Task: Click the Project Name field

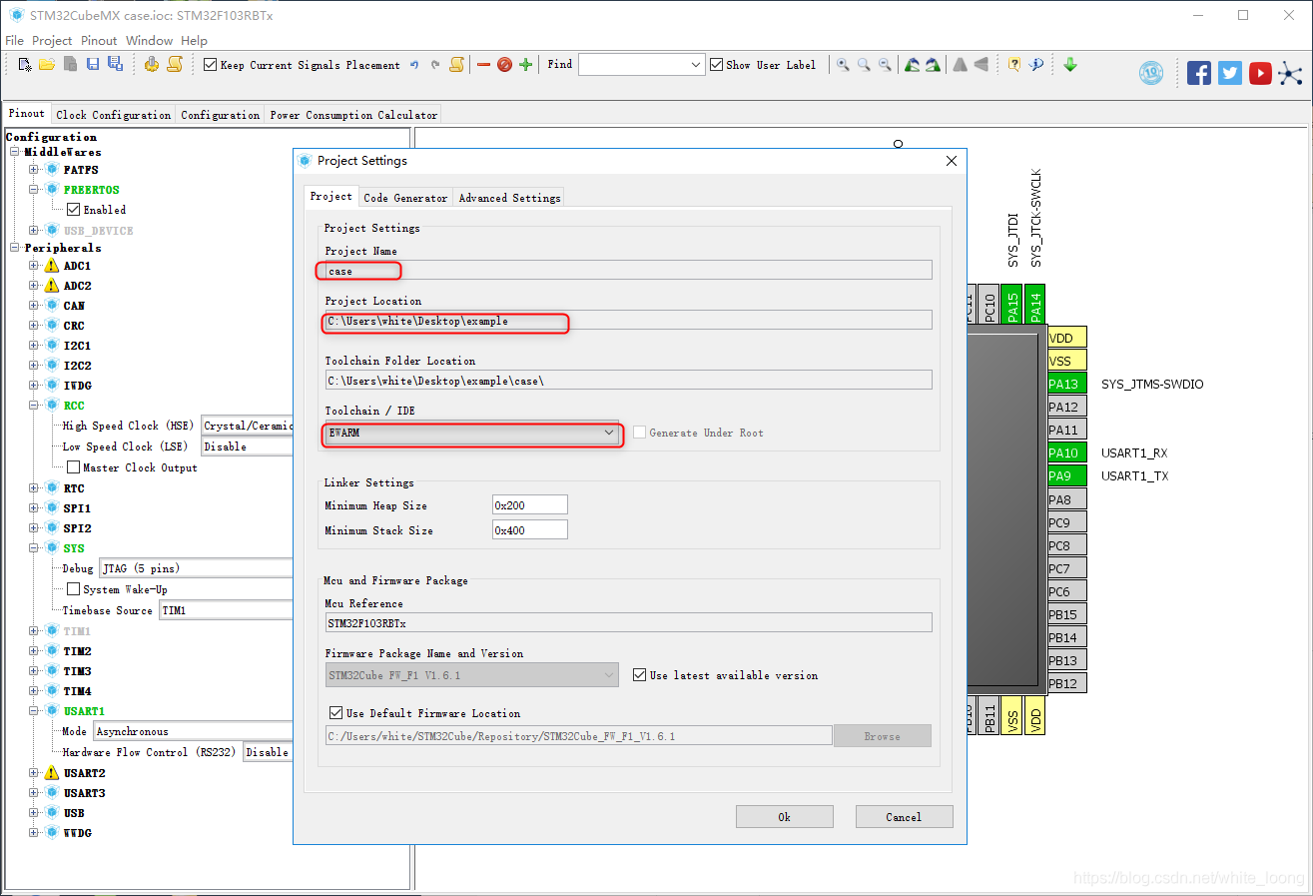Action: pyautogui.click(x=628, y=270)
